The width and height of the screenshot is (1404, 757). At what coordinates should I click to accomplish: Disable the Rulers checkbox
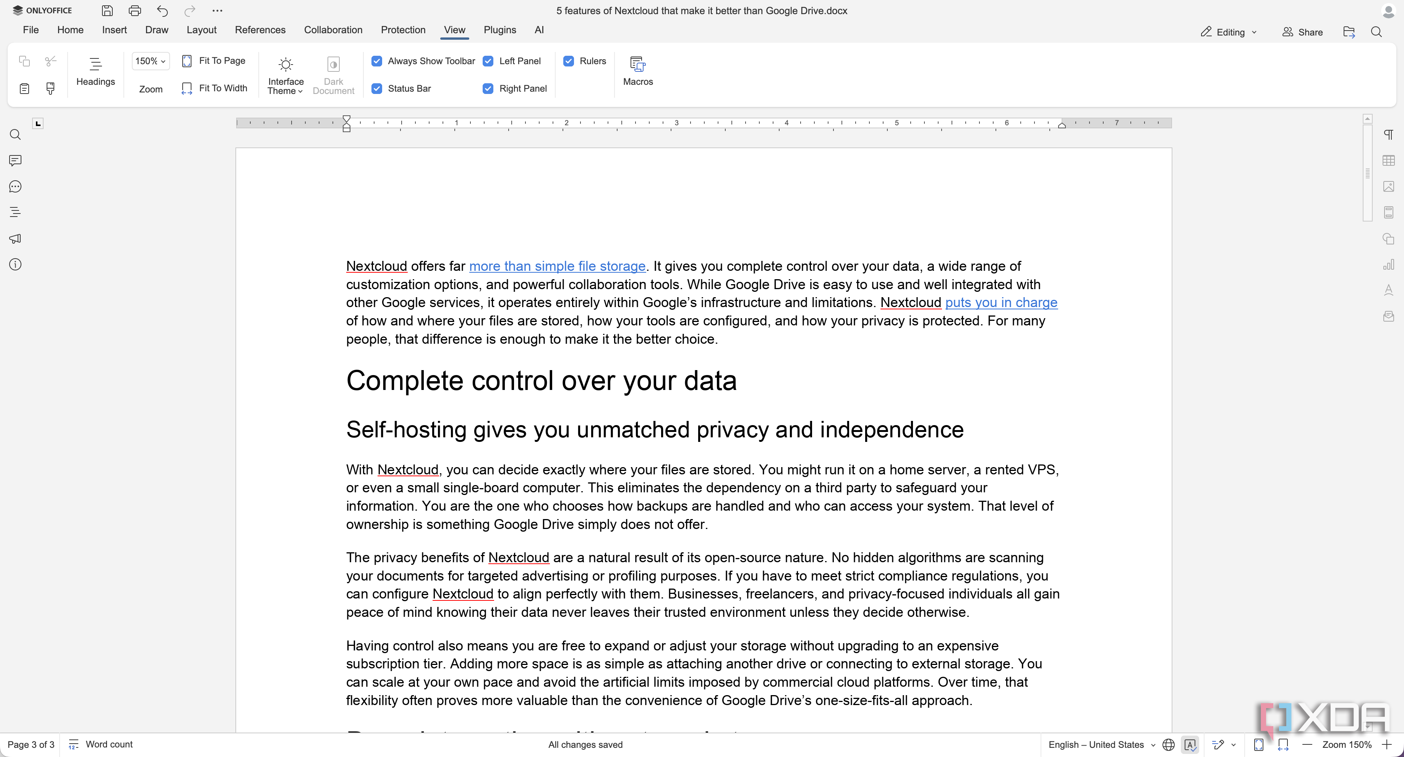click(569, 61)
